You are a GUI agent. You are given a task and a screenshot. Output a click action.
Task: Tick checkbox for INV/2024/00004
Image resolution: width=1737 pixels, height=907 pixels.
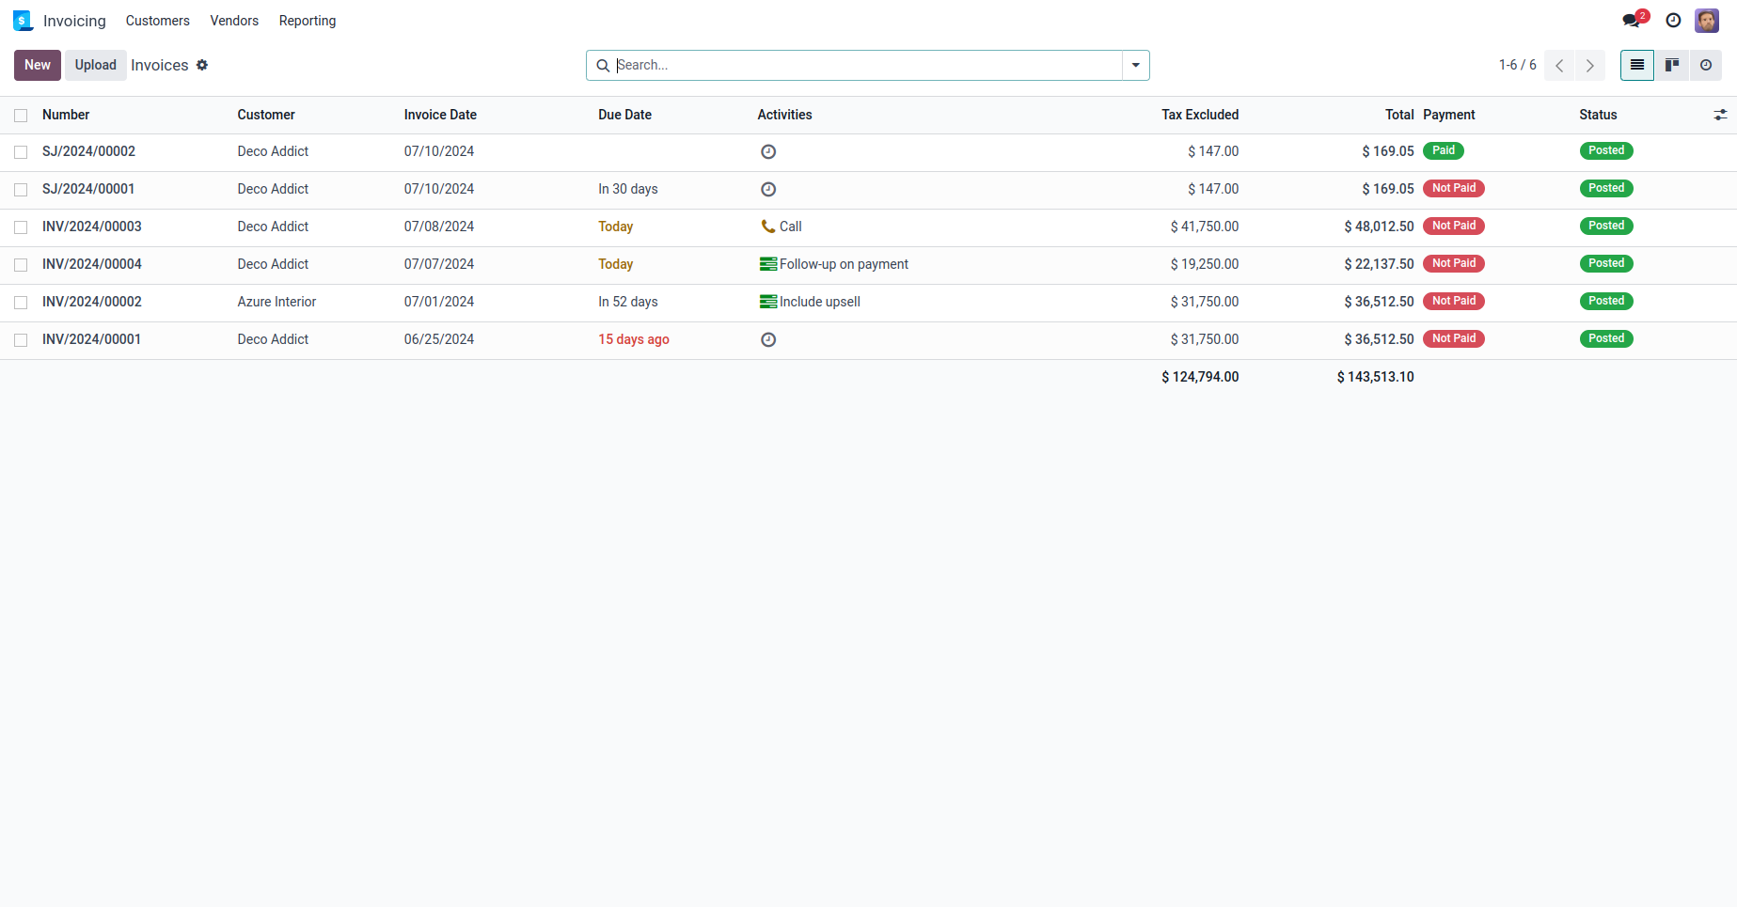21,265
